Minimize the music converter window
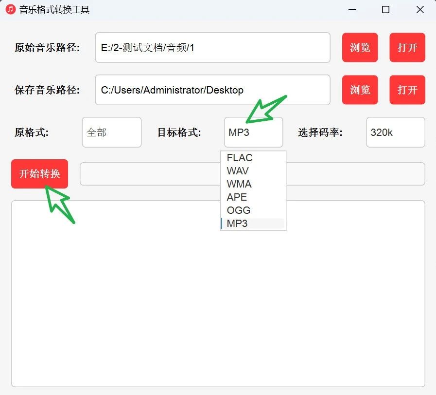436x395 pixels. [x=352, y=9]
